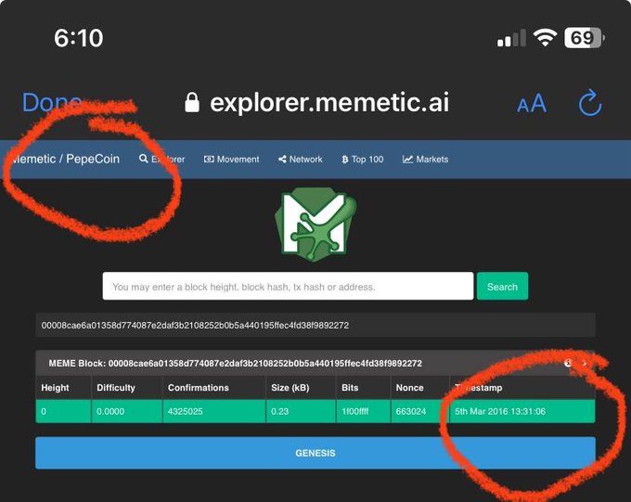Click the Memetic frog logo
This screenshot has height=502, width=631.
tap(315, 225)
